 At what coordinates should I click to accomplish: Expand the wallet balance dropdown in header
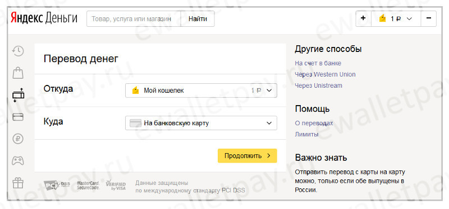(396, 18)
